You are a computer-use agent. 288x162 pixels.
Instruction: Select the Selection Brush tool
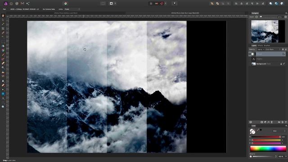[x=3, y=33]
